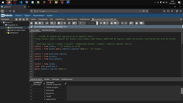Viewport: 183px width, 103px height.
Task: Run the query with Execute play button
Action: [105, 23]
